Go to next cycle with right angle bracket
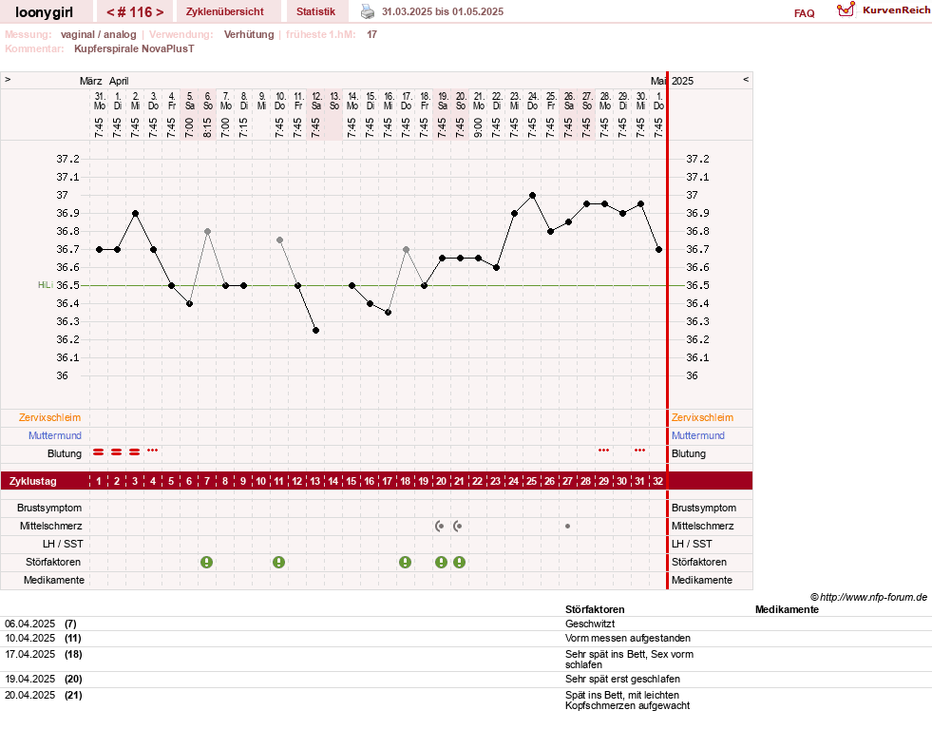 160,12
